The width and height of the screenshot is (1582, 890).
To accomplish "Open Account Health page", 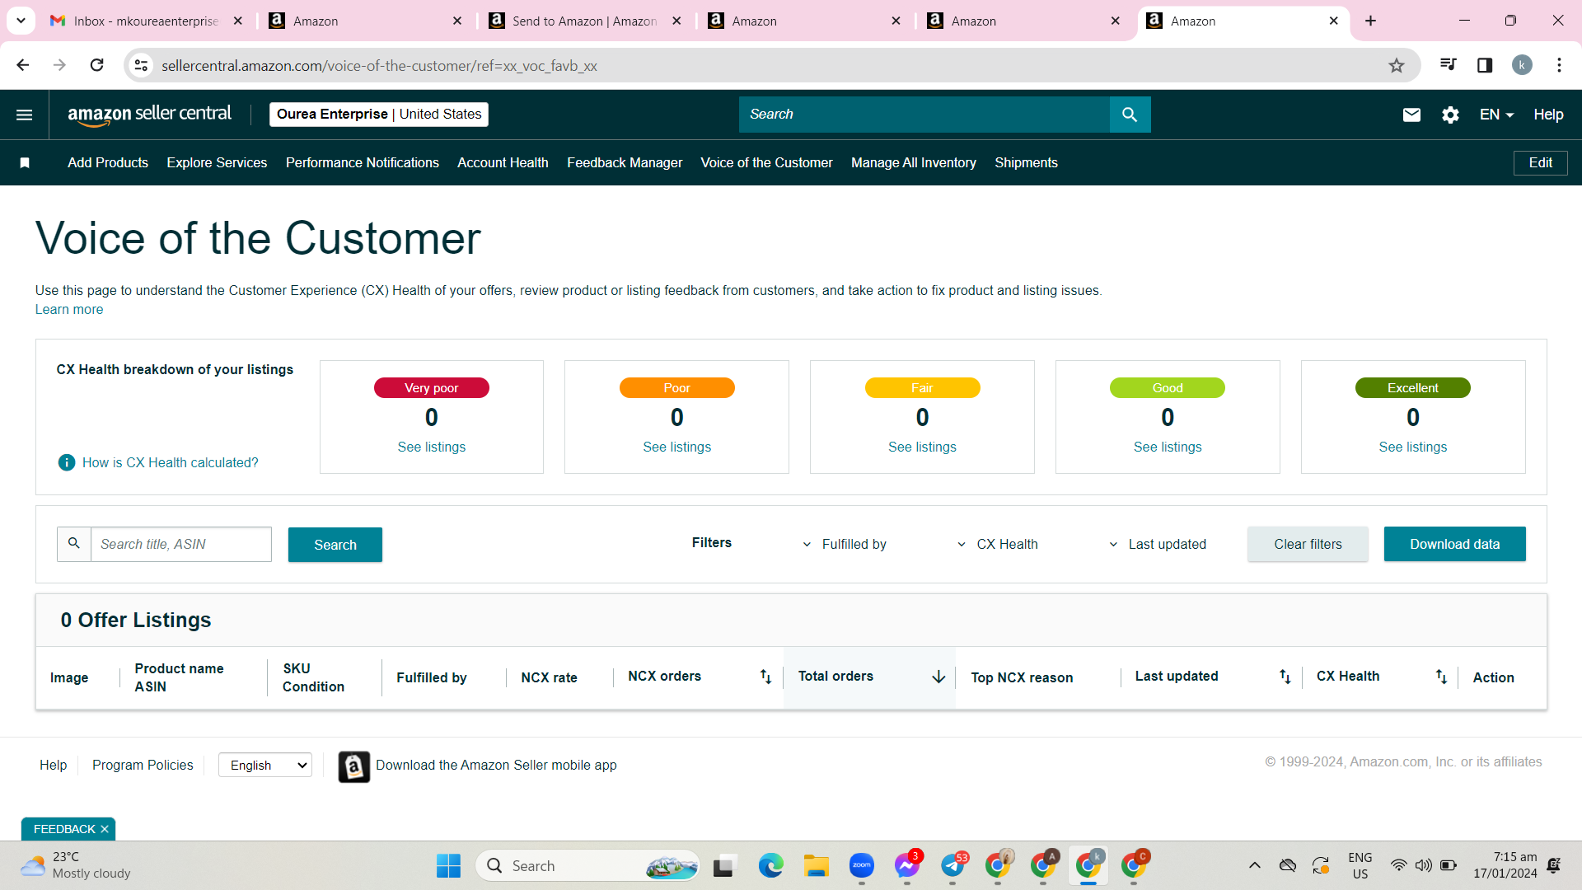I will 503,163.
